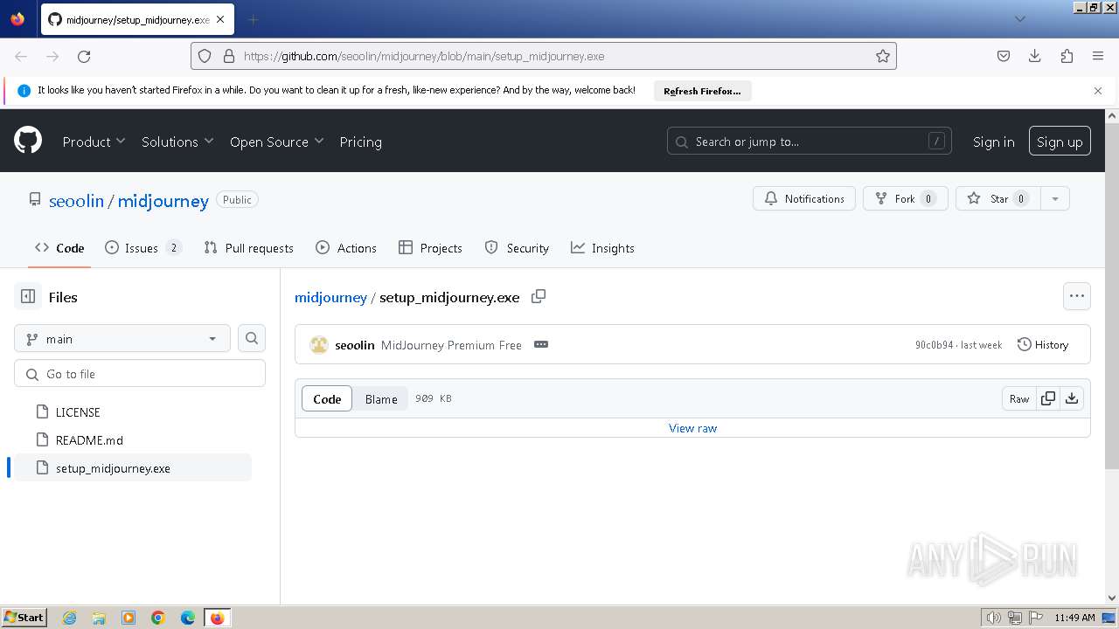This screenshot has width=1119, height=629.
Task: Reload the page with the refresh icon
Action: point(84,56)
